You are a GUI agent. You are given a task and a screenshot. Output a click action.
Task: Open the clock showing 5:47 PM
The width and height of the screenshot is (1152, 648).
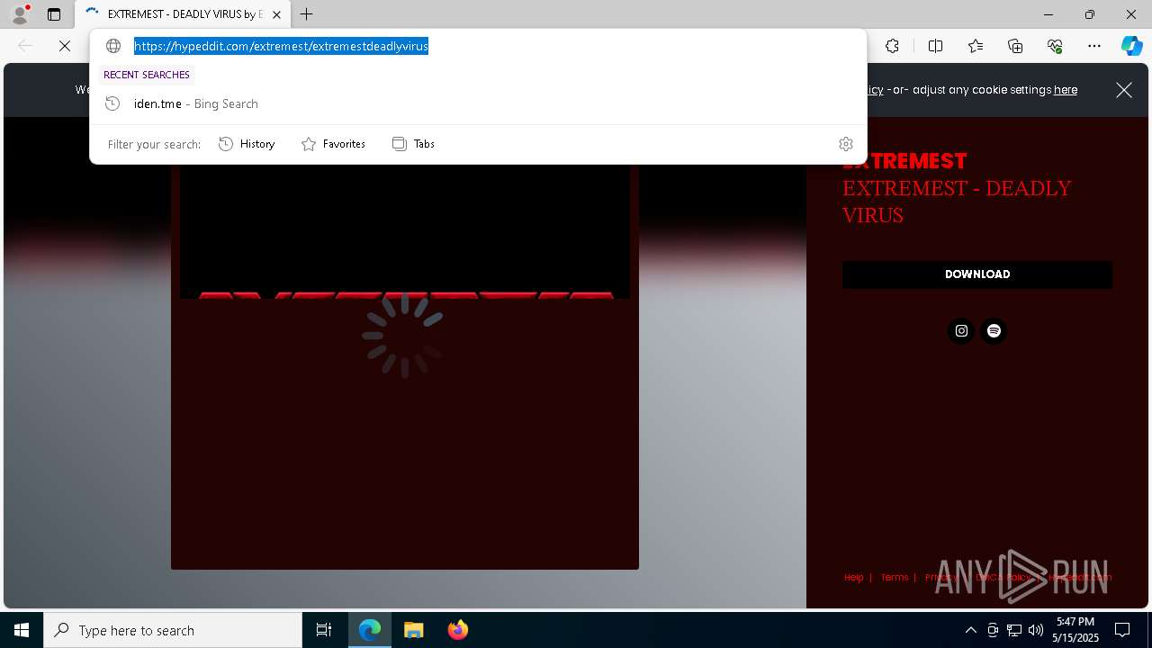tap(1075, 630)
